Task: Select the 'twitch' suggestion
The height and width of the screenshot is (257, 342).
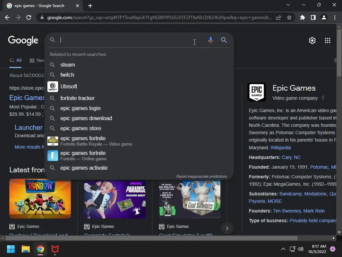Action: 139,75
